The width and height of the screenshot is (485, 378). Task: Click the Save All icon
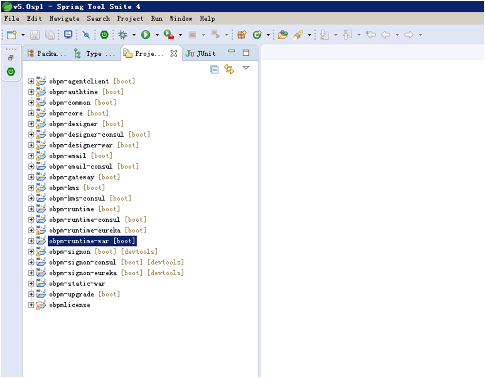click(50, 35)
